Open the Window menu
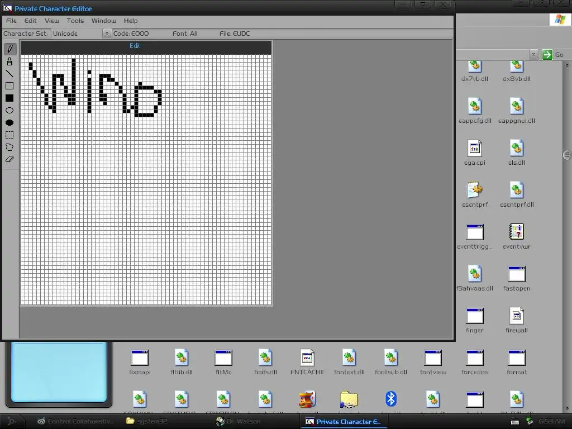 point(103,21)
